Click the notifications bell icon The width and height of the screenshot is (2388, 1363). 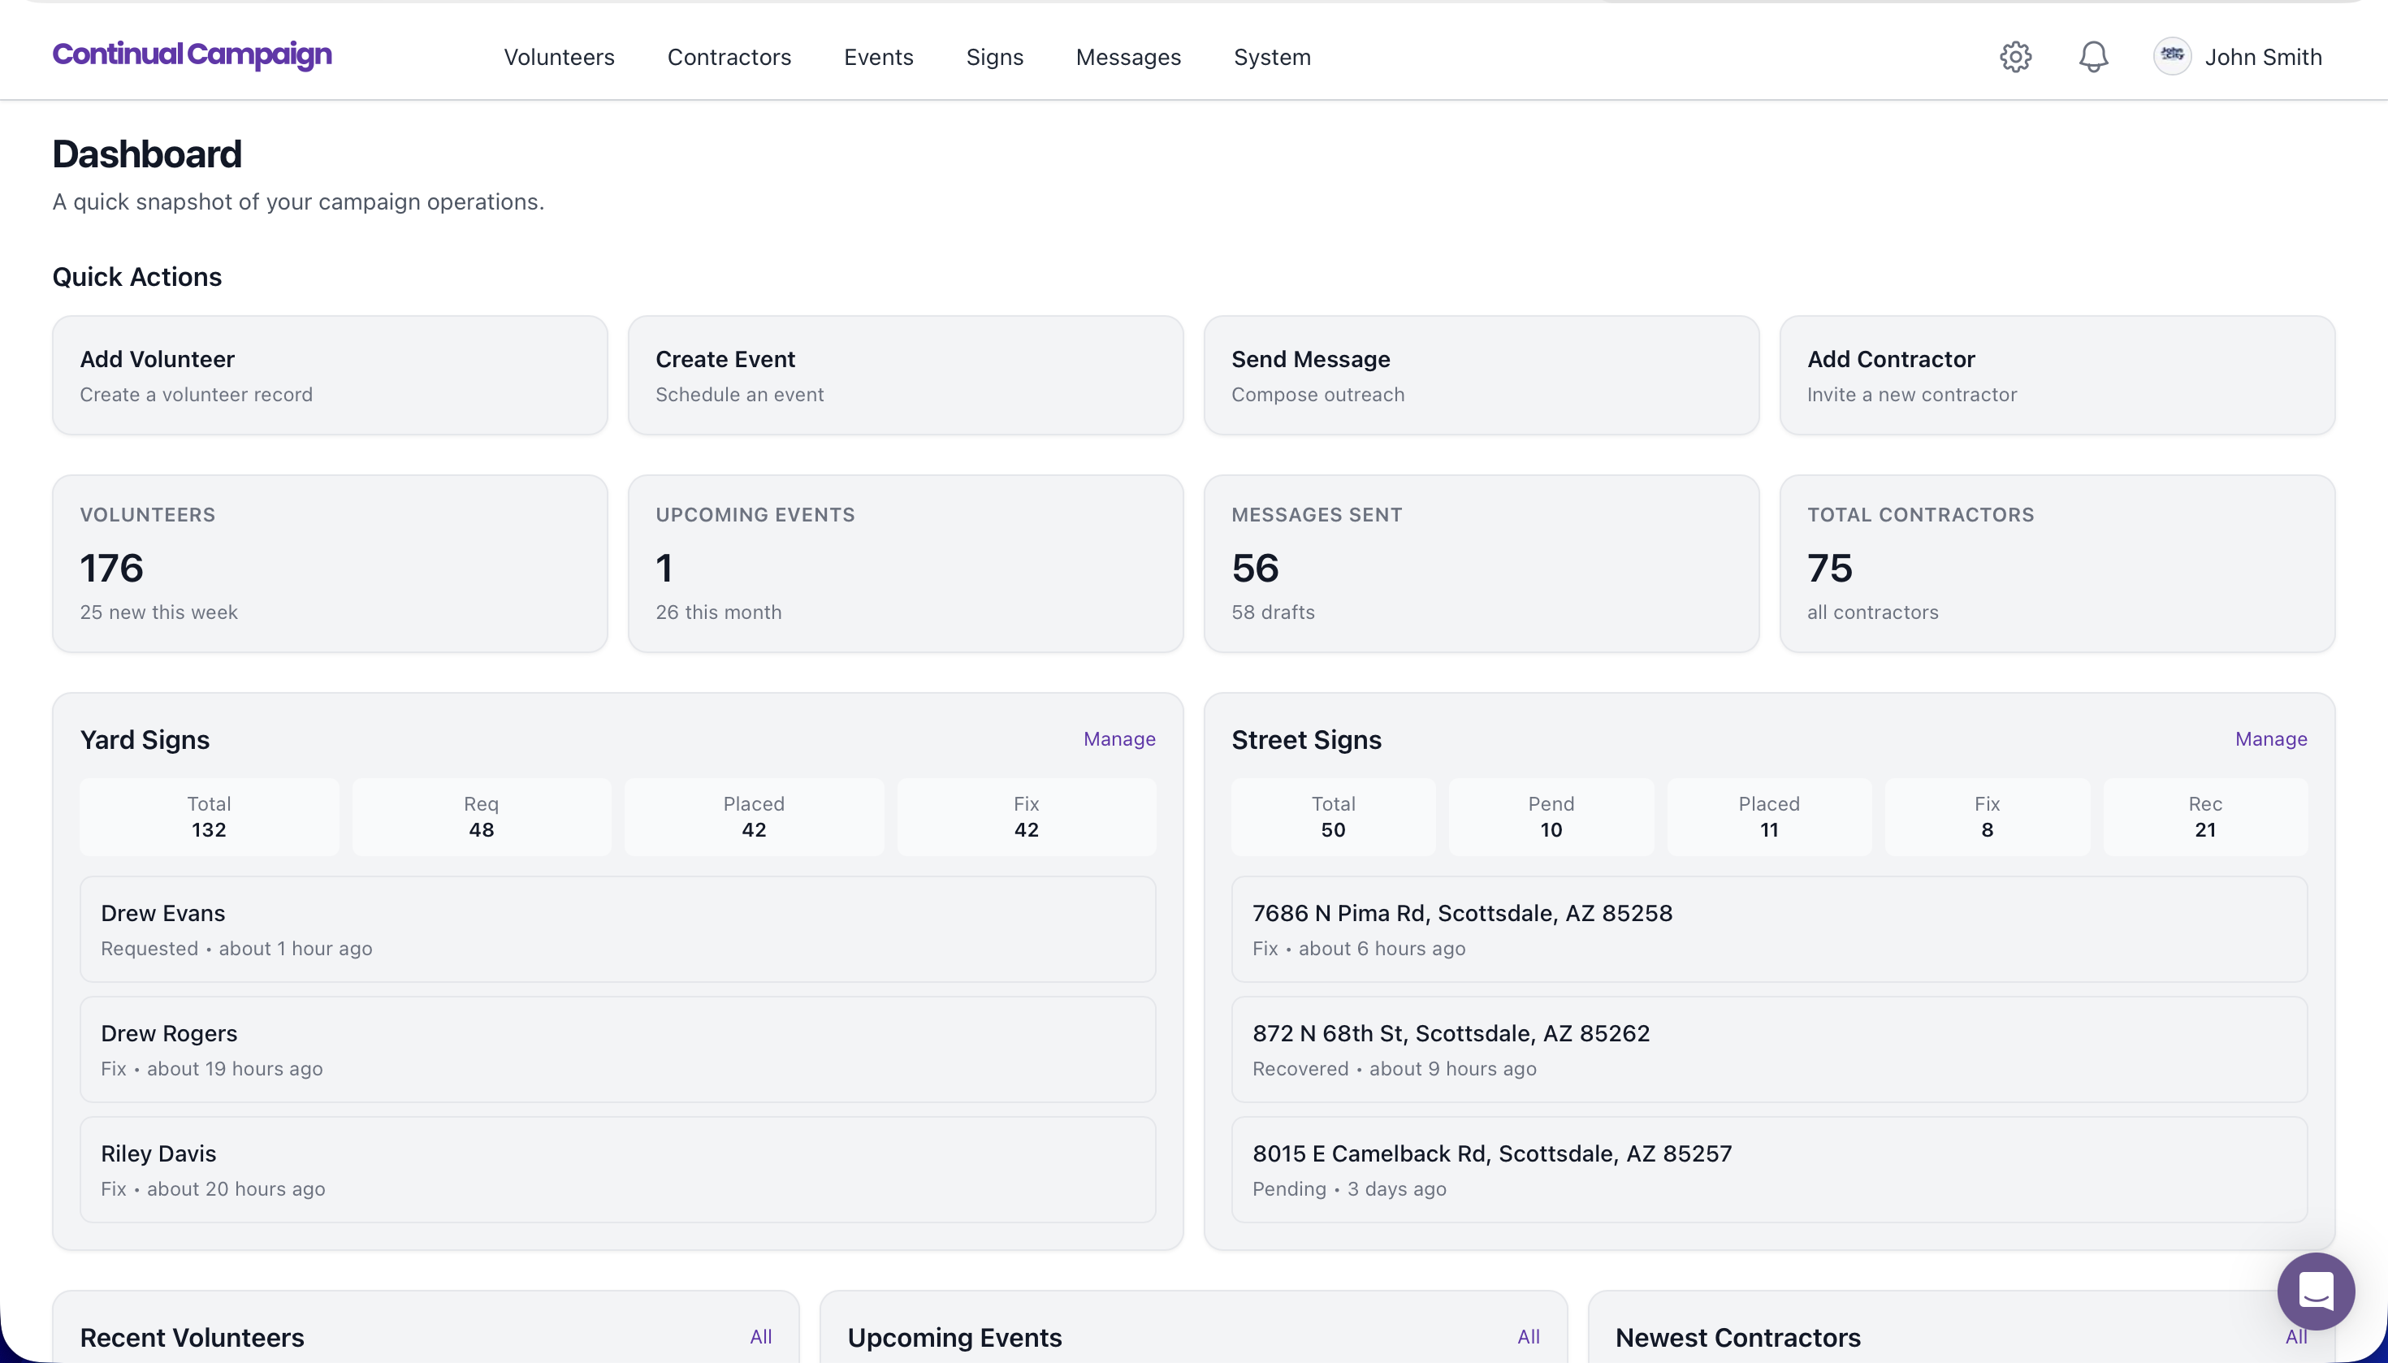pyautogui.click(x=2093, y=57)
